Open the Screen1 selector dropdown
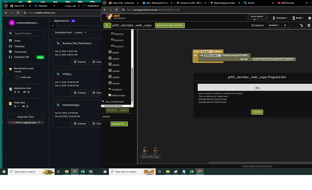312x190 pixels. (x=274, y=26)
